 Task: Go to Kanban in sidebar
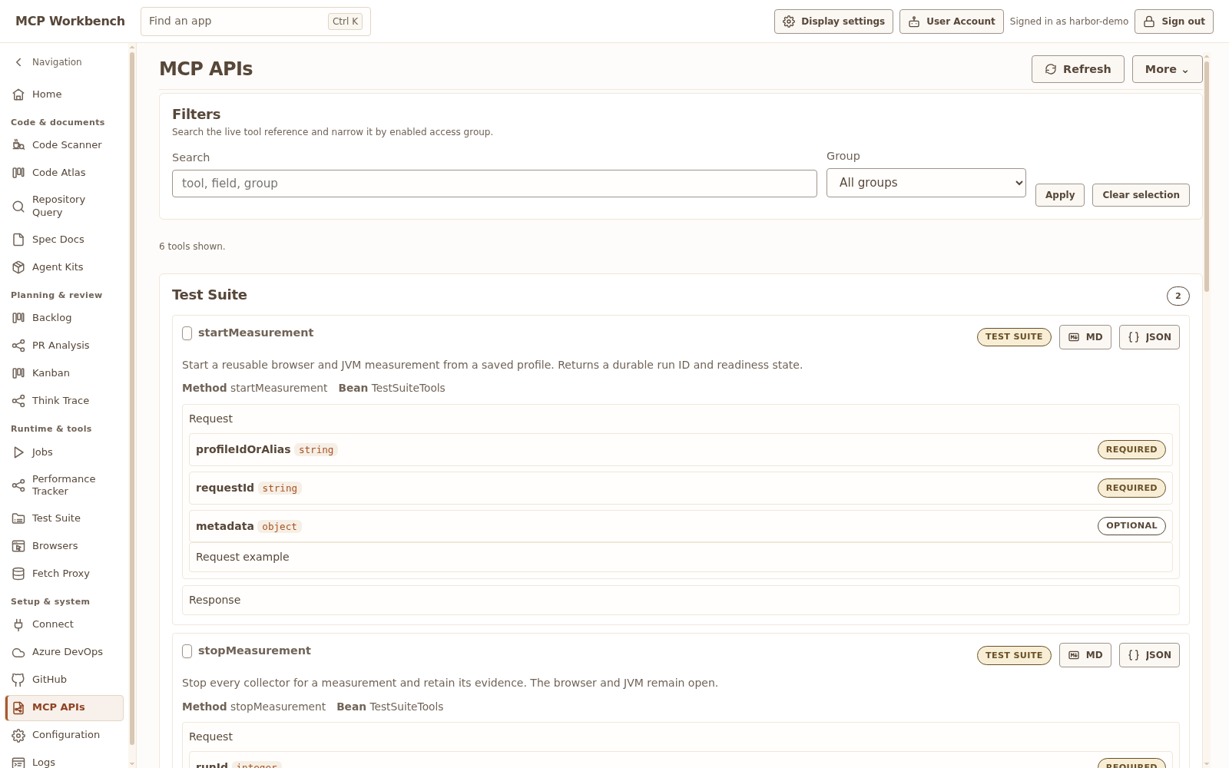pyautogui.click(x=65, y=373)
